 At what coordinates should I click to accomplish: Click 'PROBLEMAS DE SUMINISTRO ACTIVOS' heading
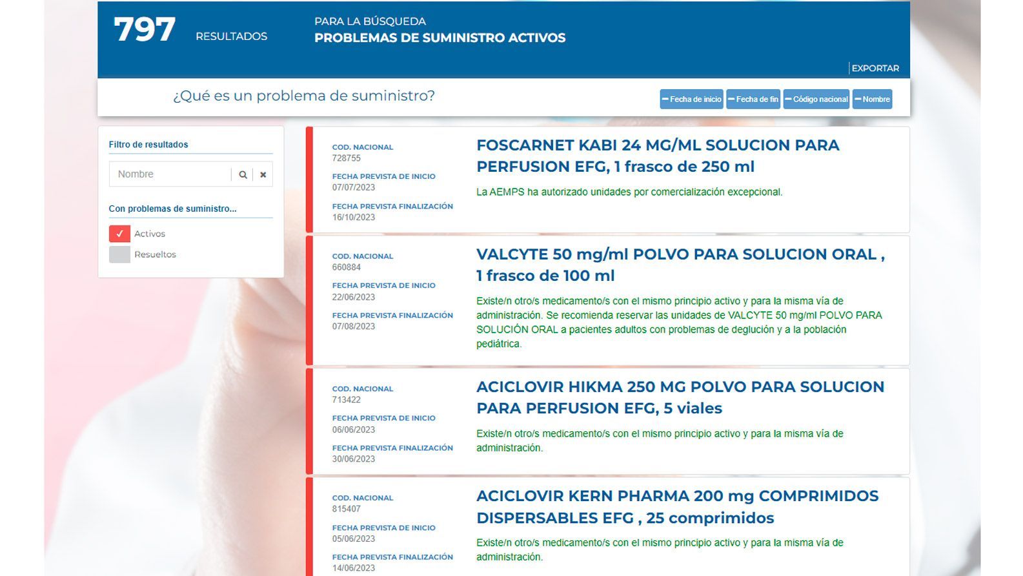tap(440, 38)
